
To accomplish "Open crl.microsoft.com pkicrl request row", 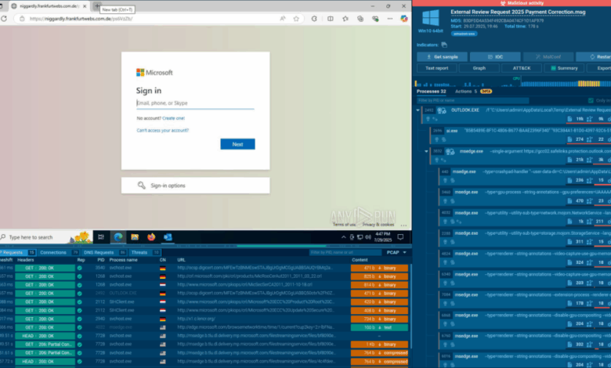I will click(x=205, y=276).
